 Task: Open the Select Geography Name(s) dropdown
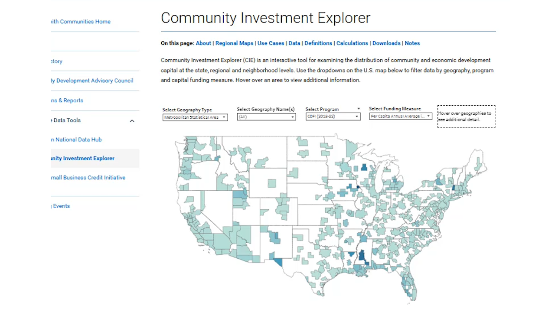pos(266,117)
